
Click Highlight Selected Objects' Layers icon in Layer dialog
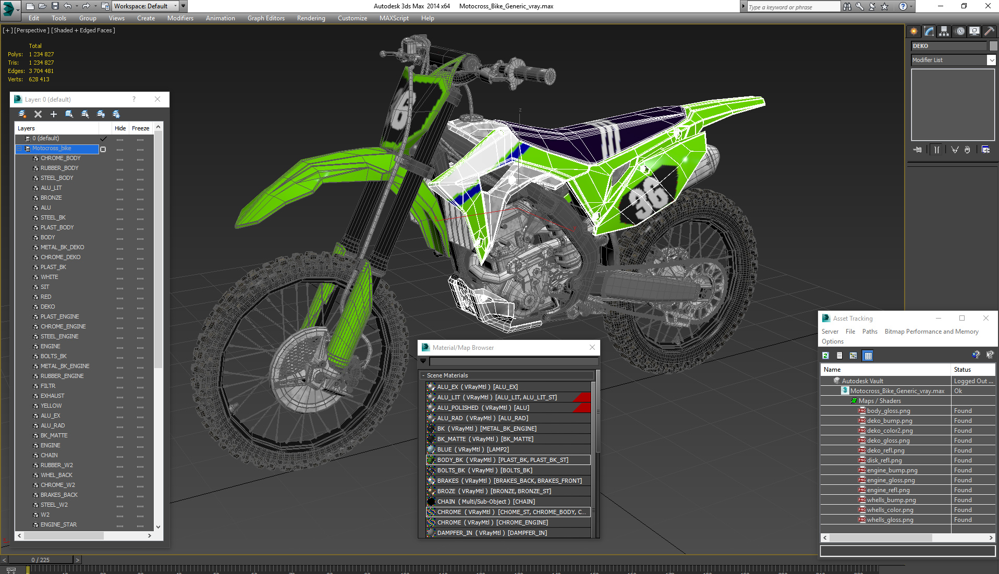coord(85,114)
